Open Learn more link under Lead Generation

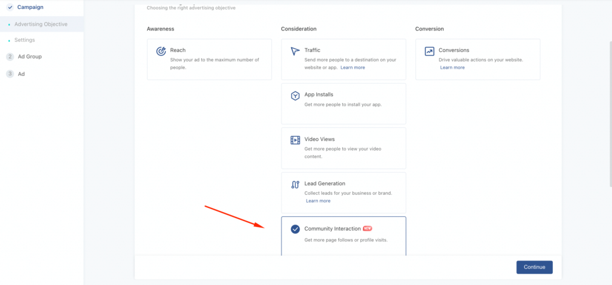point(318,201)
